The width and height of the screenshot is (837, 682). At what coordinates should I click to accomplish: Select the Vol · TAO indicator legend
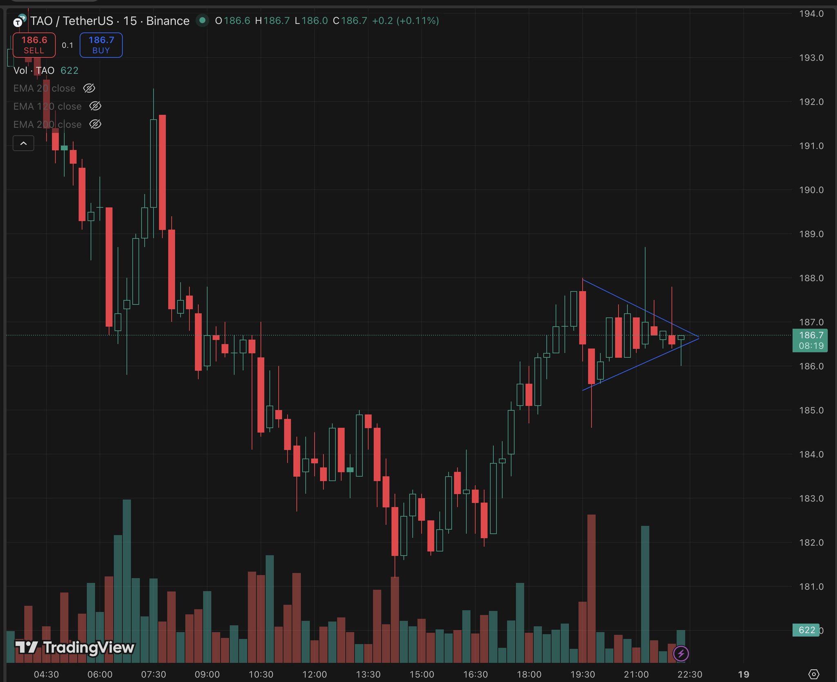pyautogui.click(x=34, y=71)
